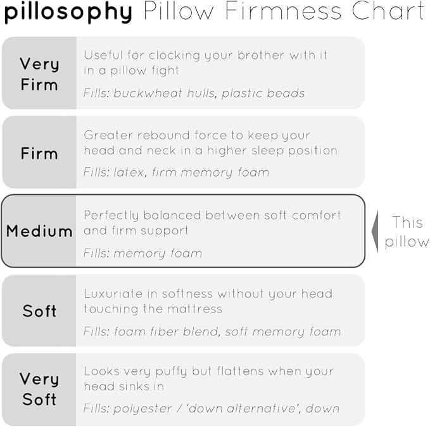Image resolution: width=430 pixels, height=427 pixels.
Task: Select the Firm label cell
Action: tap(39, 153)
